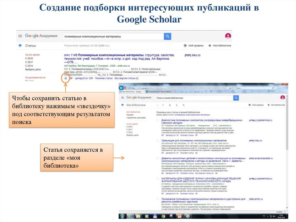Open the hamburger menu in the top Google Академия

(20, 36)
